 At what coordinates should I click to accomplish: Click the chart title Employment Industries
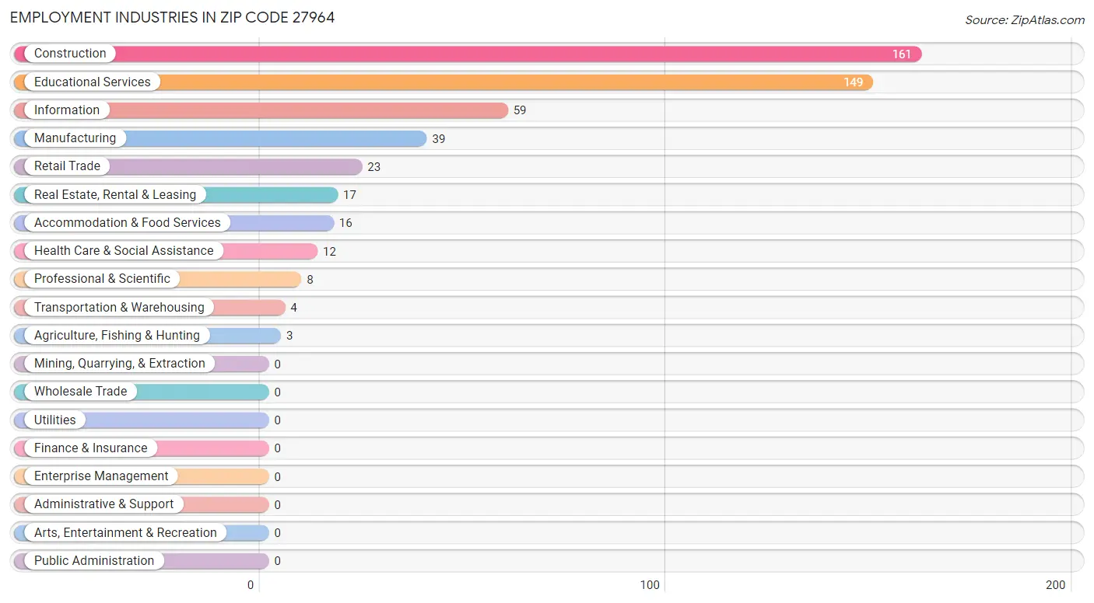pyautogui.click(x=173, y=17)
